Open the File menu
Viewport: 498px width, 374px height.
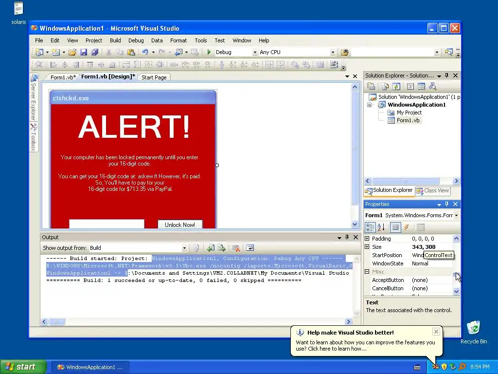click(39, 40)
